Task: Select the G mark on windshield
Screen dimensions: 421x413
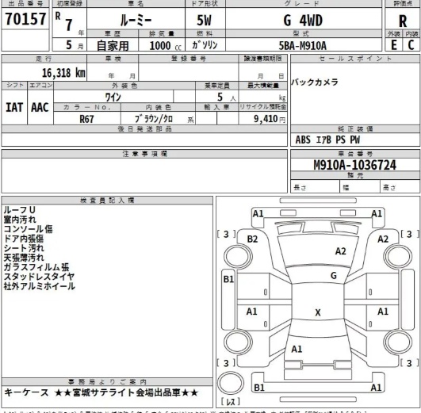Action: tap(334, 276)
